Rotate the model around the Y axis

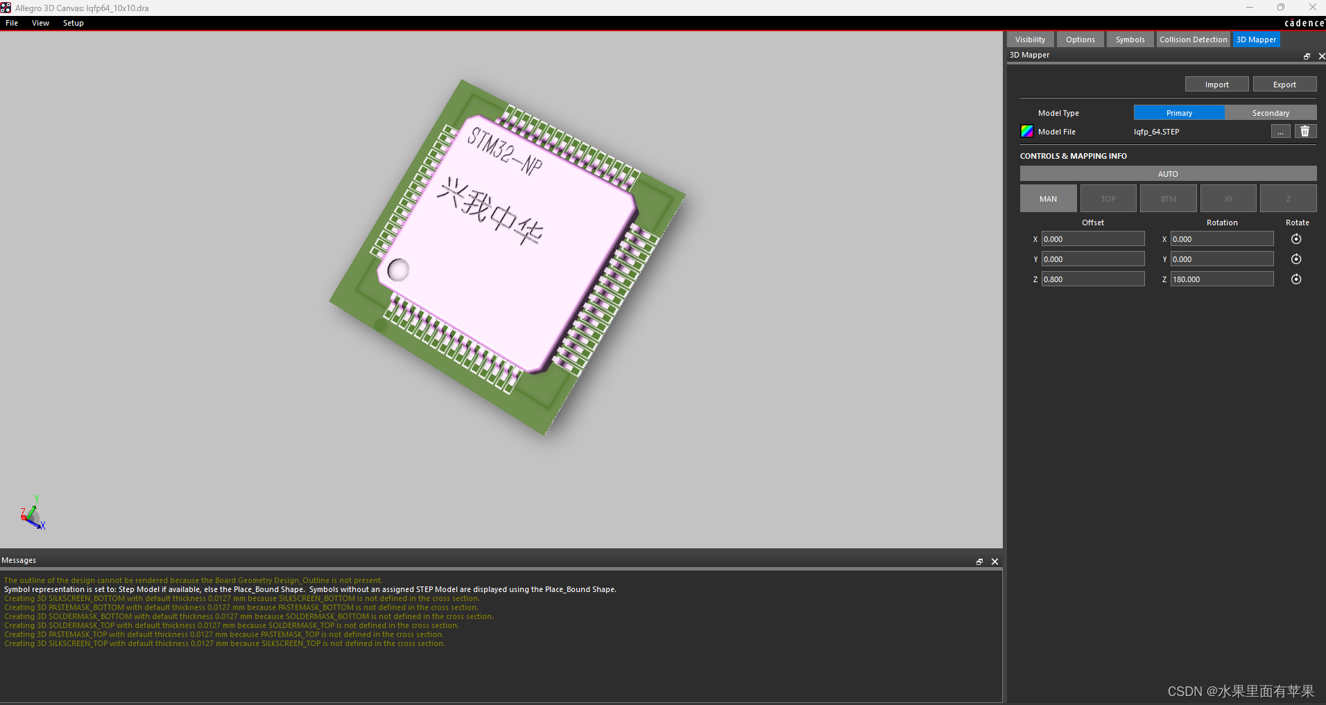pos(1296,259)
